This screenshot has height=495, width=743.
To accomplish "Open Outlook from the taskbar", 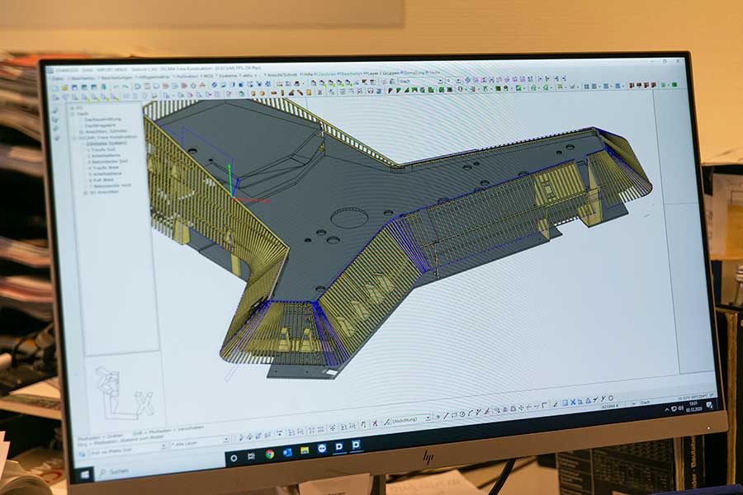I will coord(287,453).
